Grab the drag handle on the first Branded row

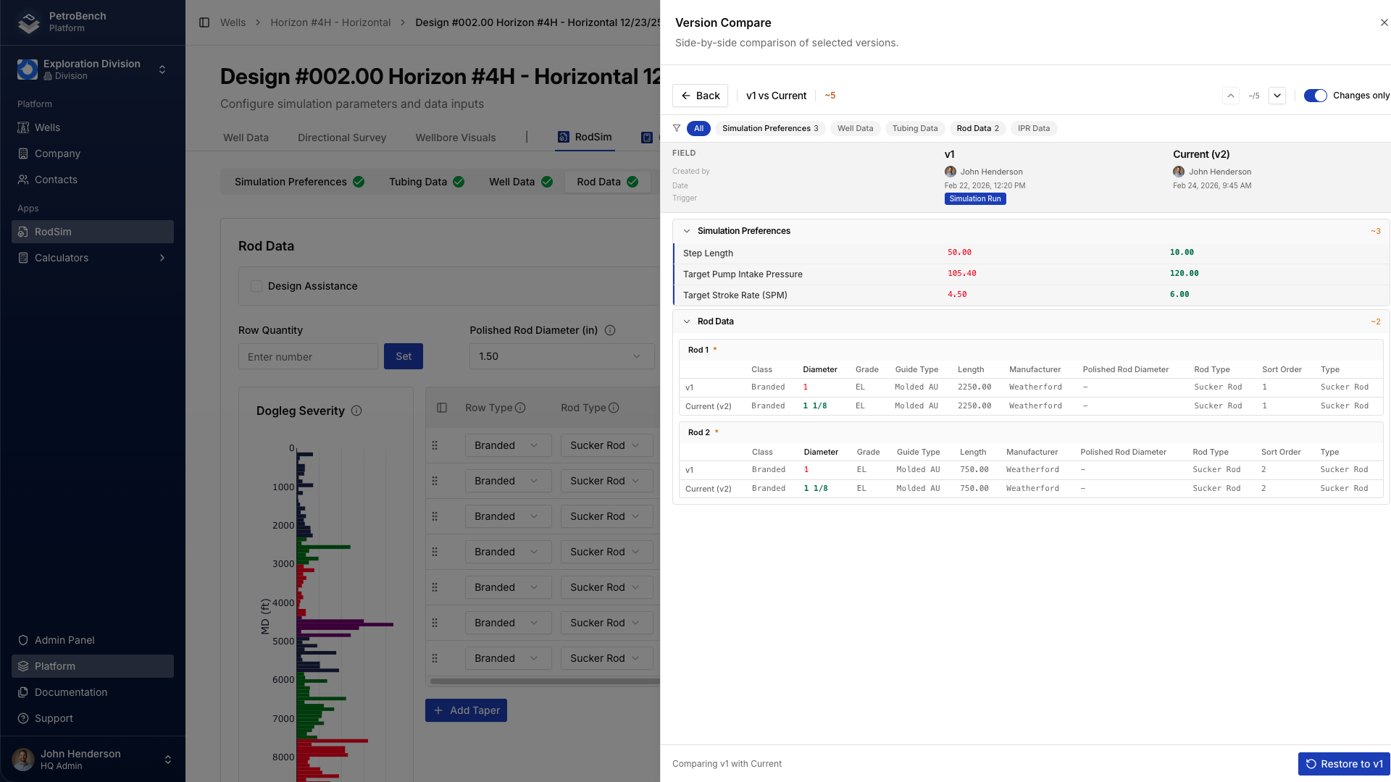pyautogui.click(x=435, y=445)
